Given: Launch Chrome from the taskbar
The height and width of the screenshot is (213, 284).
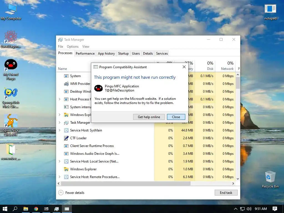Looking at the screenshot, I should click(x=36, y=209).
